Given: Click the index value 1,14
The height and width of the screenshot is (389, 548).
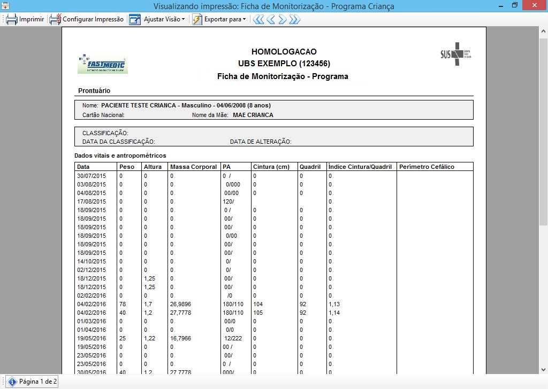Looking at the screenshot, I should (x=334, y=313).
